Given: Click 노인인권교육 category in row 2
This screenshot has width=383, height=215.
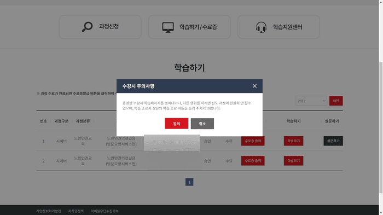Looking at the screenshot, I should (x=83, y=161).
